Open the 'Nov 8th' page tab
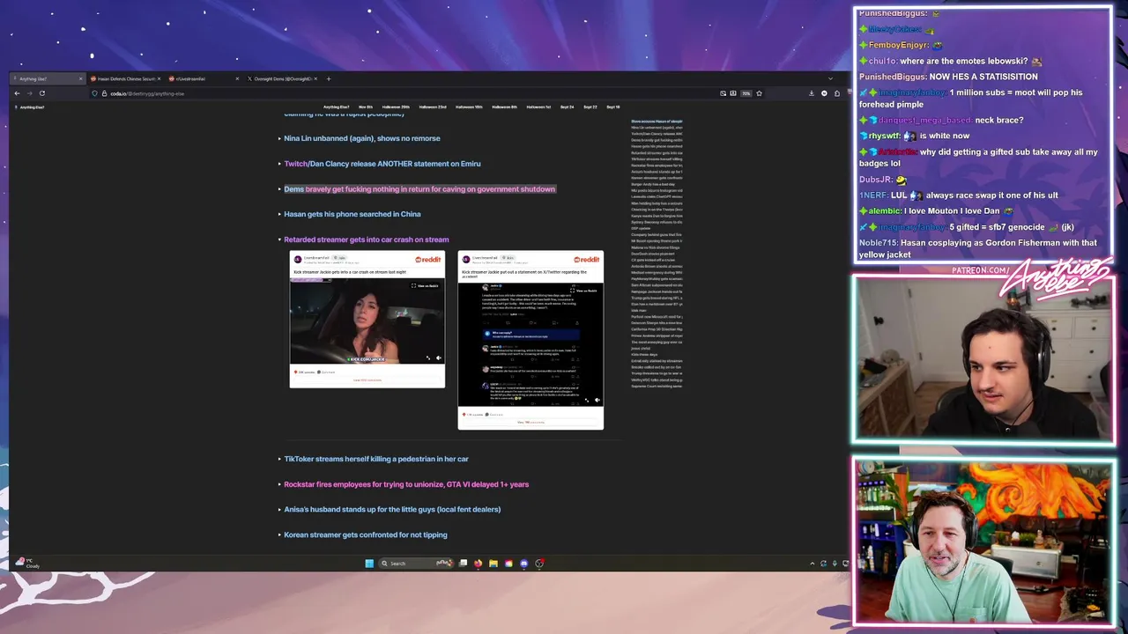The width and height of the screenshot is (1128, 634). 365,107
